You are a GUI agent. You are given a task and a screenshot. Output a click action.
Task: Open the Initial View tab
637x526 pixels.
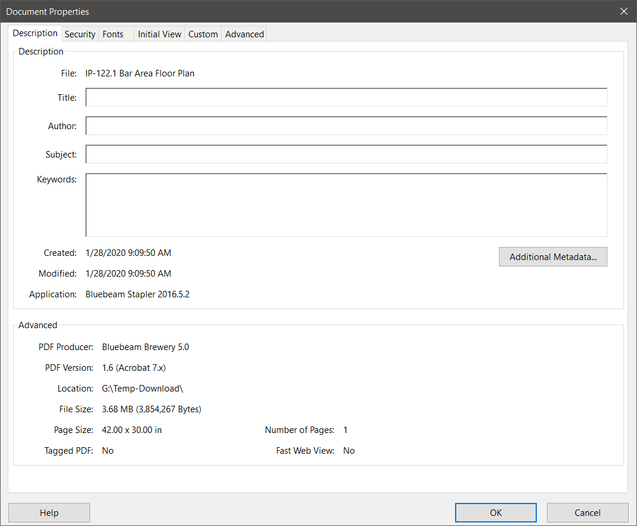point(159,34)
